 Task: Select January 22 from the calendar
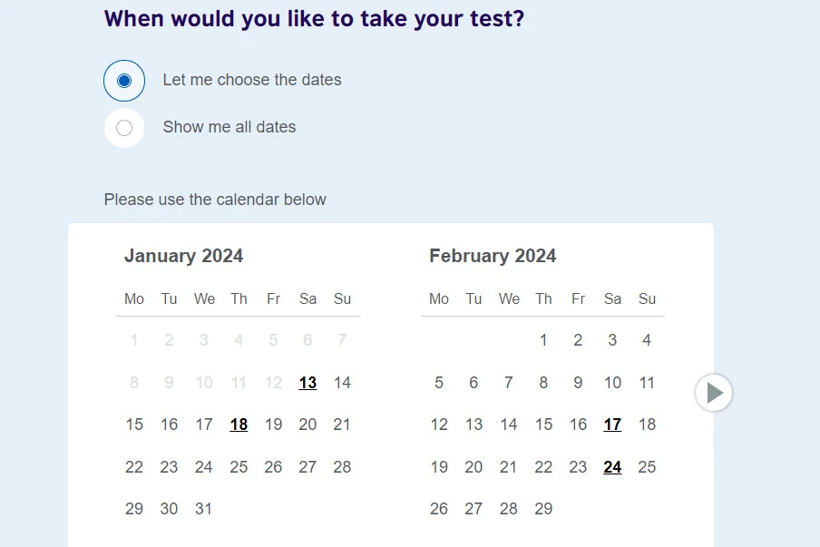click(x=134, y=467)
